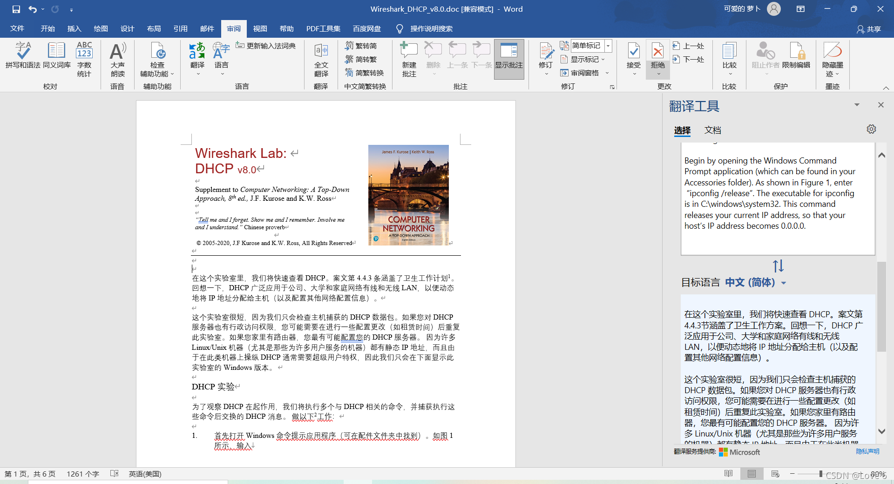This screenshot has width=894, height=484.
Task: Go to next change (下一处)
Action: (689, 59)
